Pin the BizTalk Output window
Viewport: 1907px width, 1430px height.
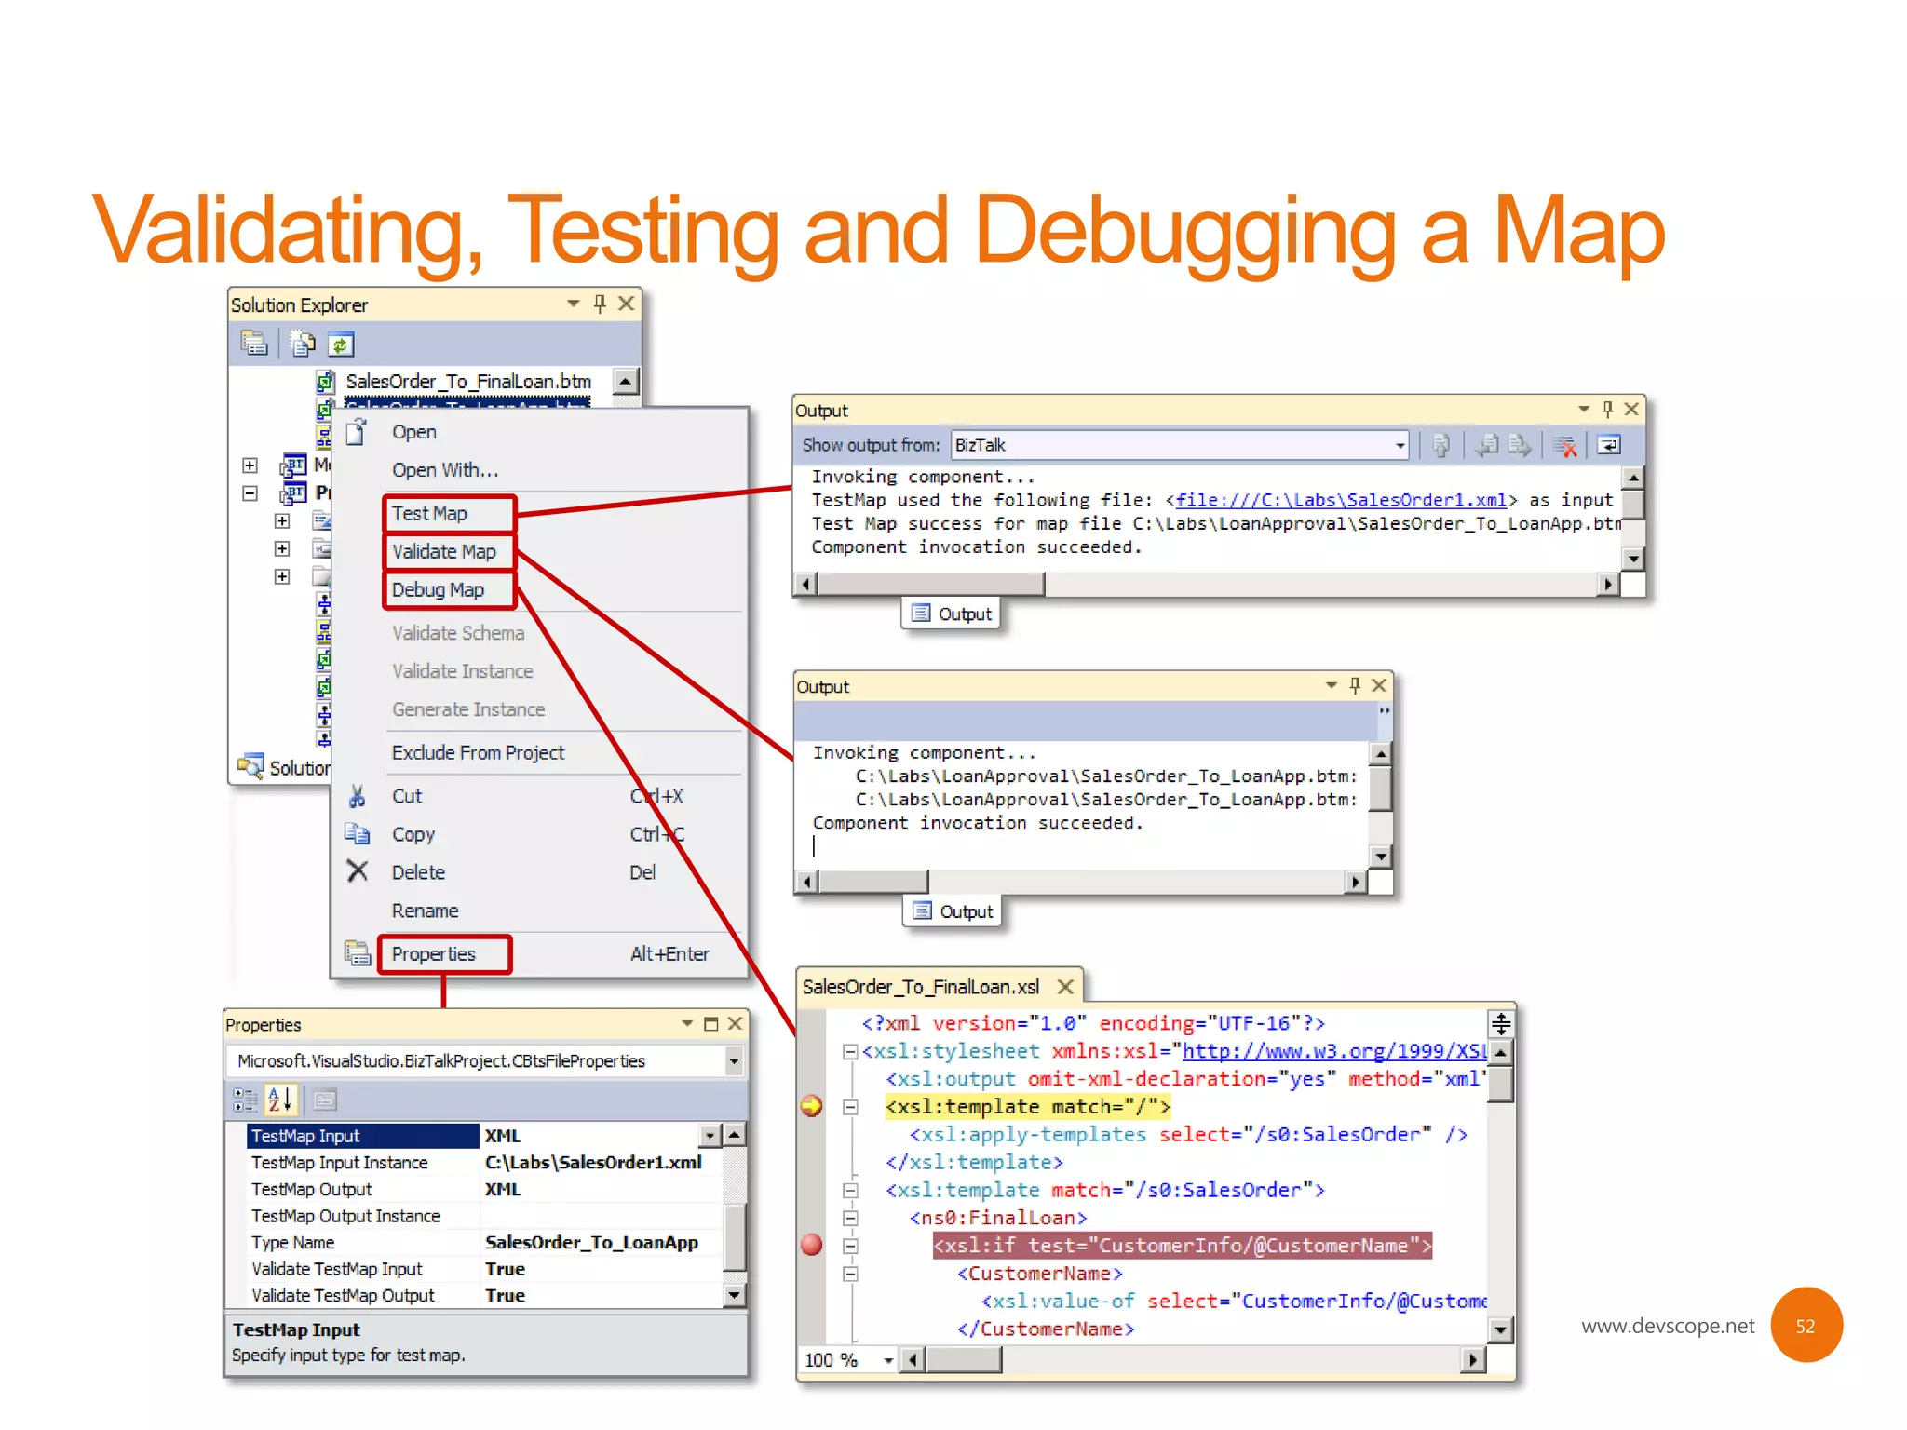(x=1607, y=409)
